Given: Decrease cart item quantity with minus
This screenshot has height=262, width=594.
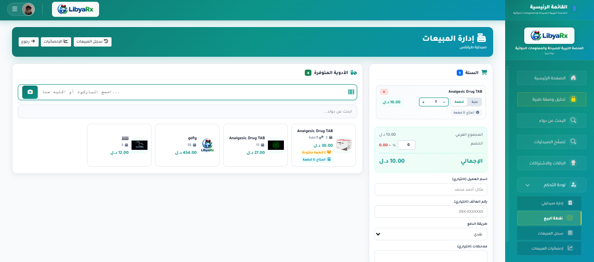Looking at the screenshot, I should point(444,102).
